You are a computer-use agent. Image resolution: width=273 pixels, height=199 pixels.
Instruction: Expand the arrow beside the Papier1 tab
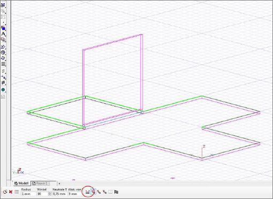(59, 183)
